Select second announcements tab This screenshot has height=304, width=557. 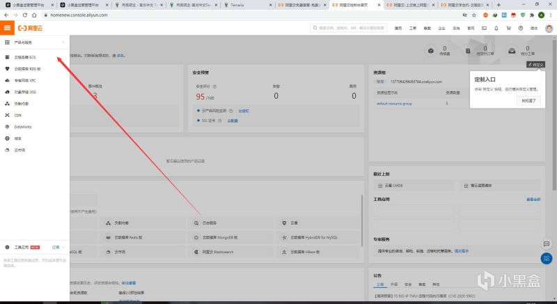394,285
